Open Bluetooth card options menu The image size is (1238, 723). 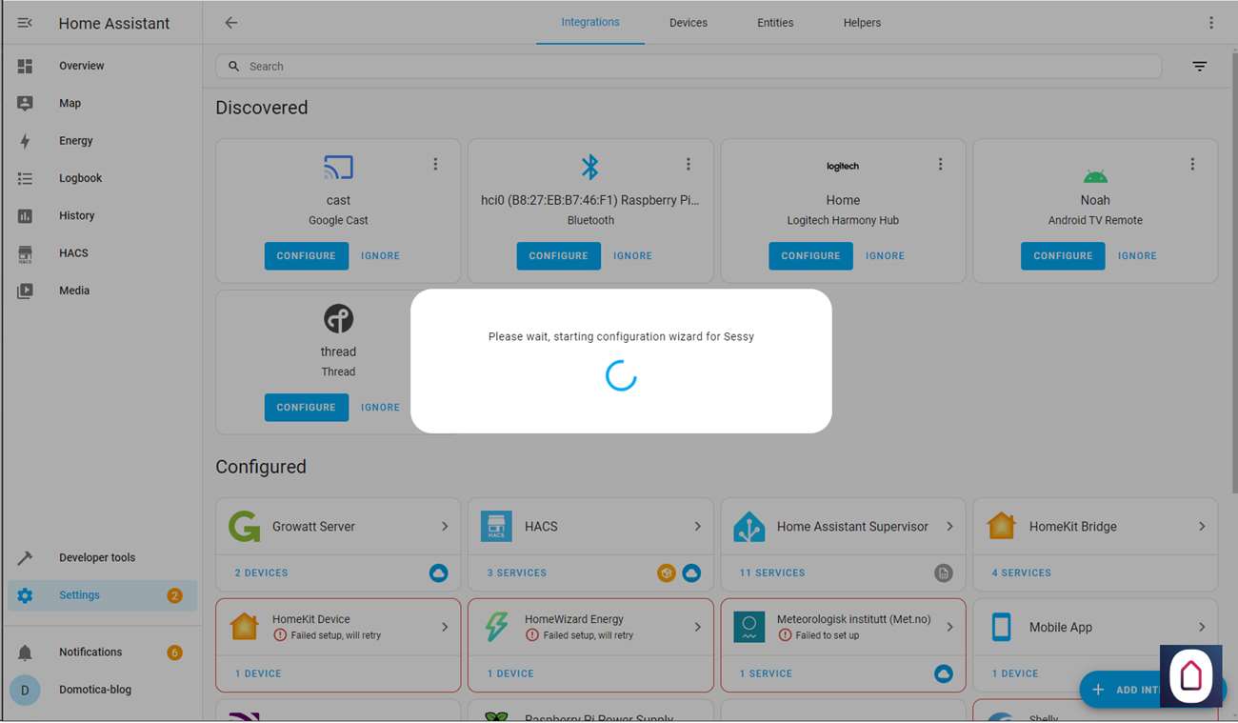tap(689, 165)
